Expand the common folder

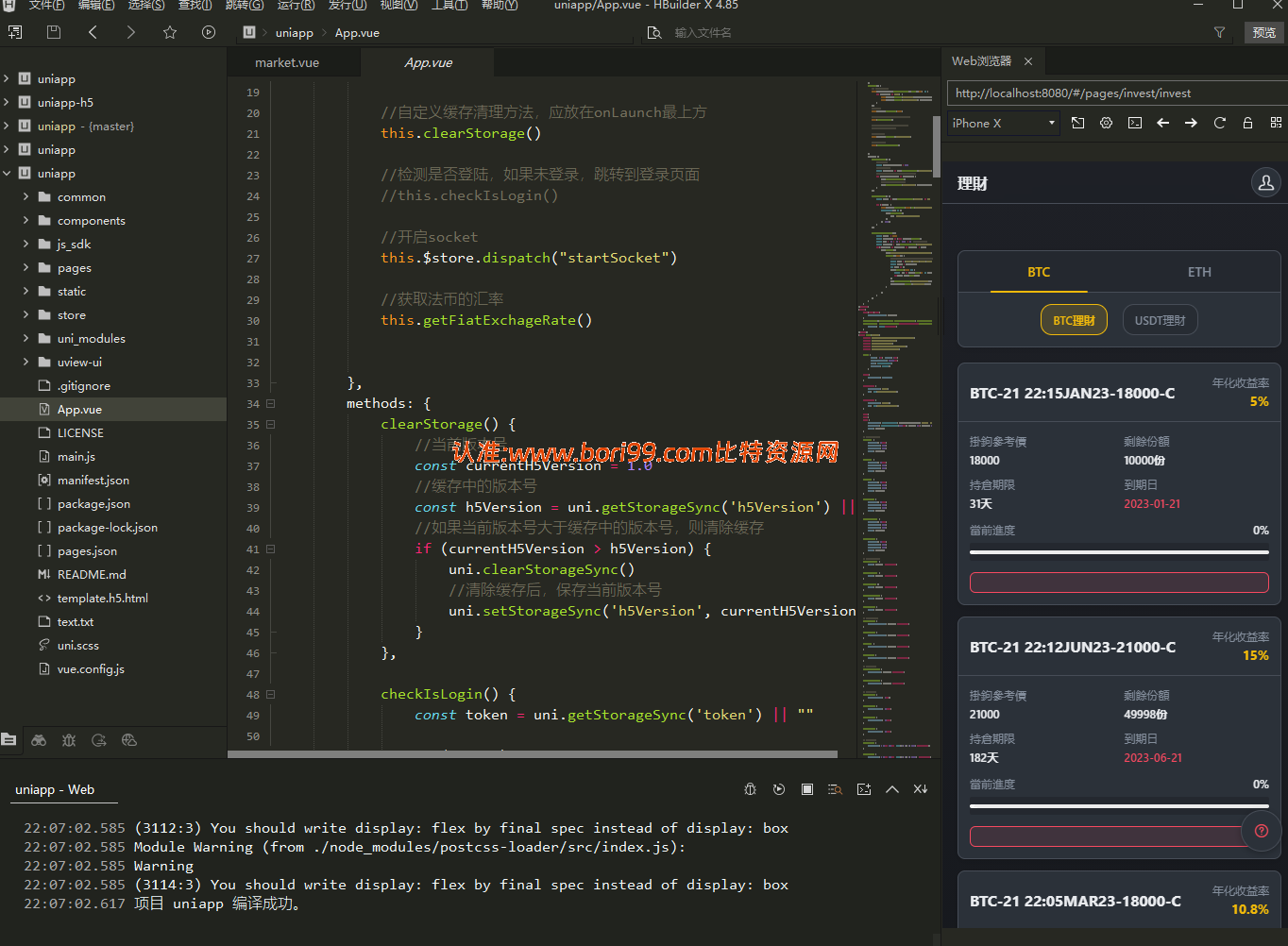pos(25,196)
